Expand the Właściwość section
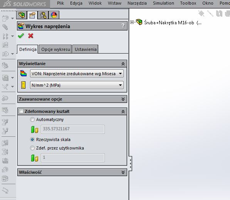The width and height of the screenshot is (230, 200). coord(72,172)
